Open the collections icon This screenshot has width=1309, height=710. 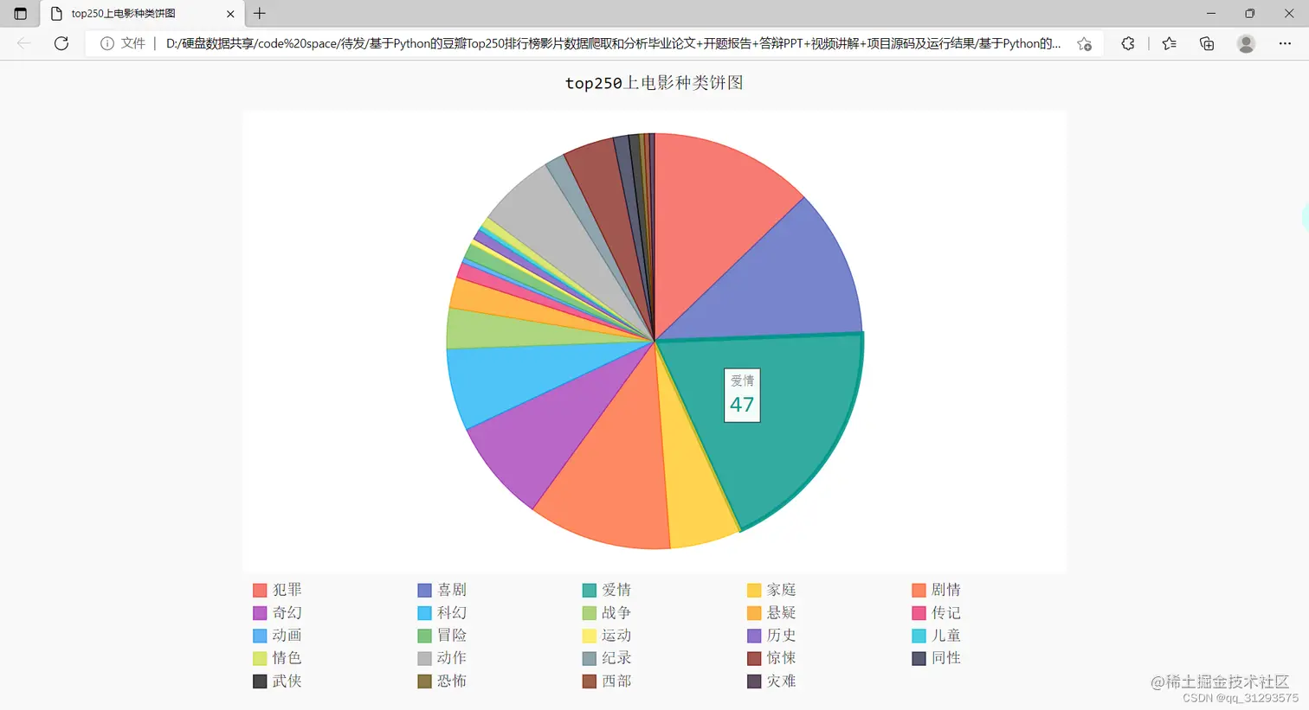click(x=1207, y=43)
